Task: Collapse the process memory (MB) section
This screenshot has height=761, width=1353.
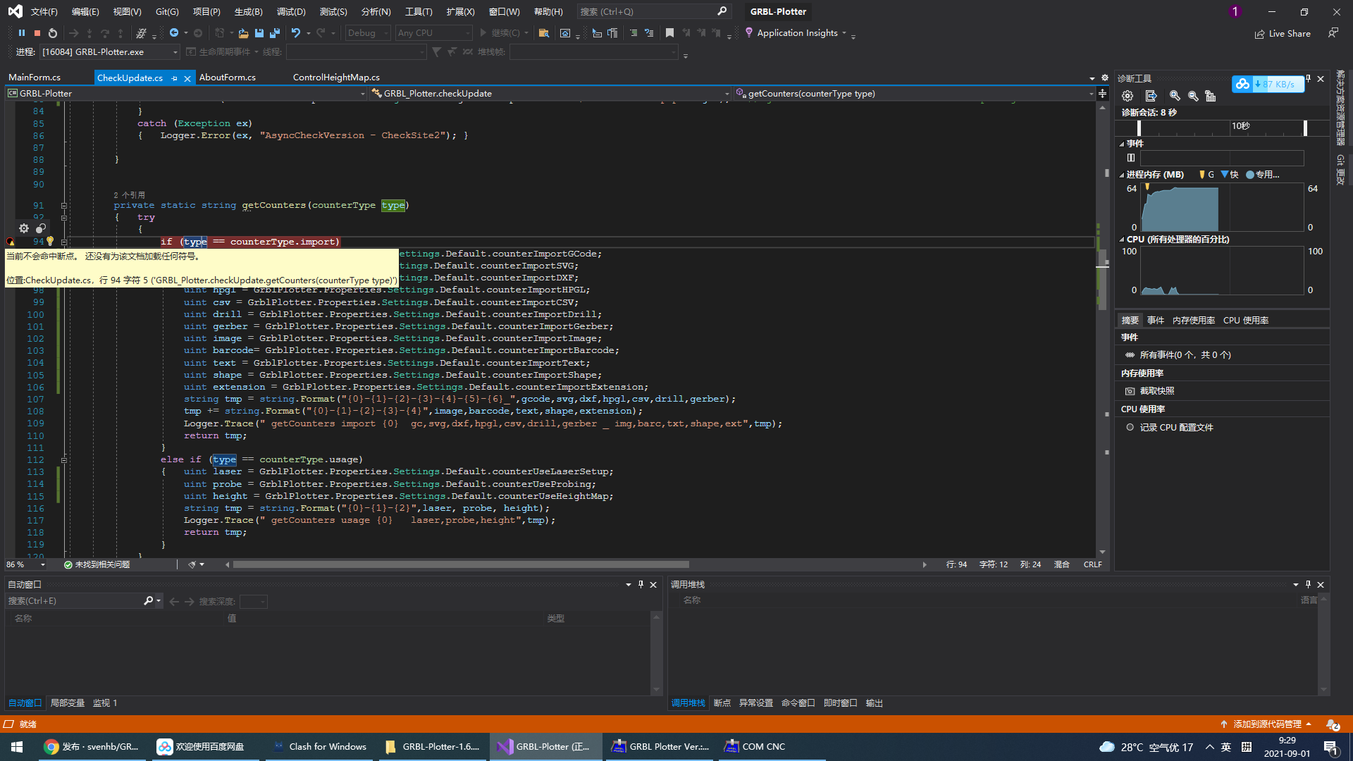Action: click(1122, 175)
